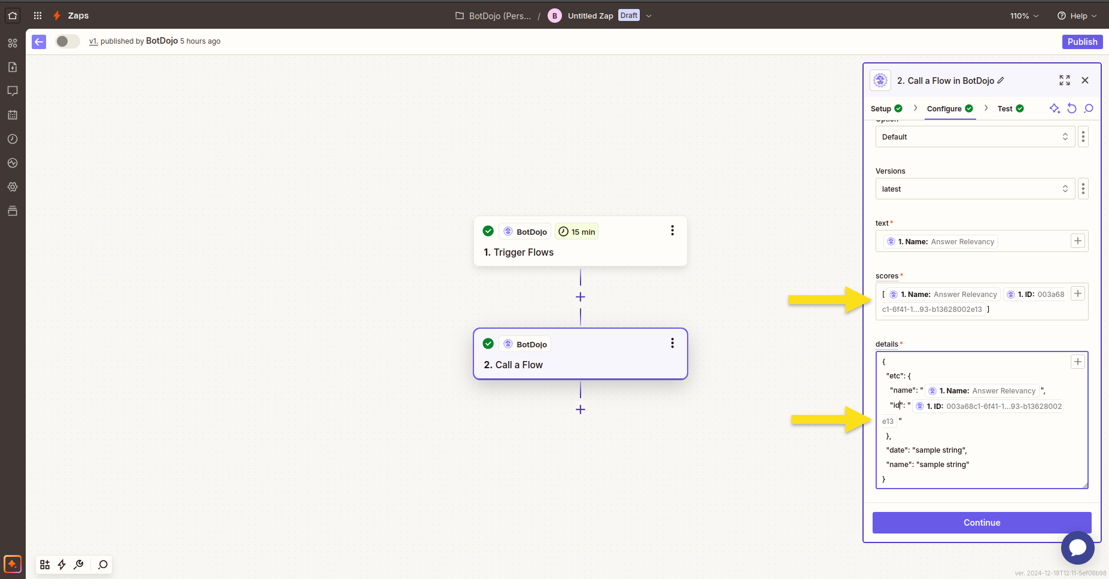Click the Untitled Zap title
This screenshot has height=579, width=1109.
tap(590, 16)
